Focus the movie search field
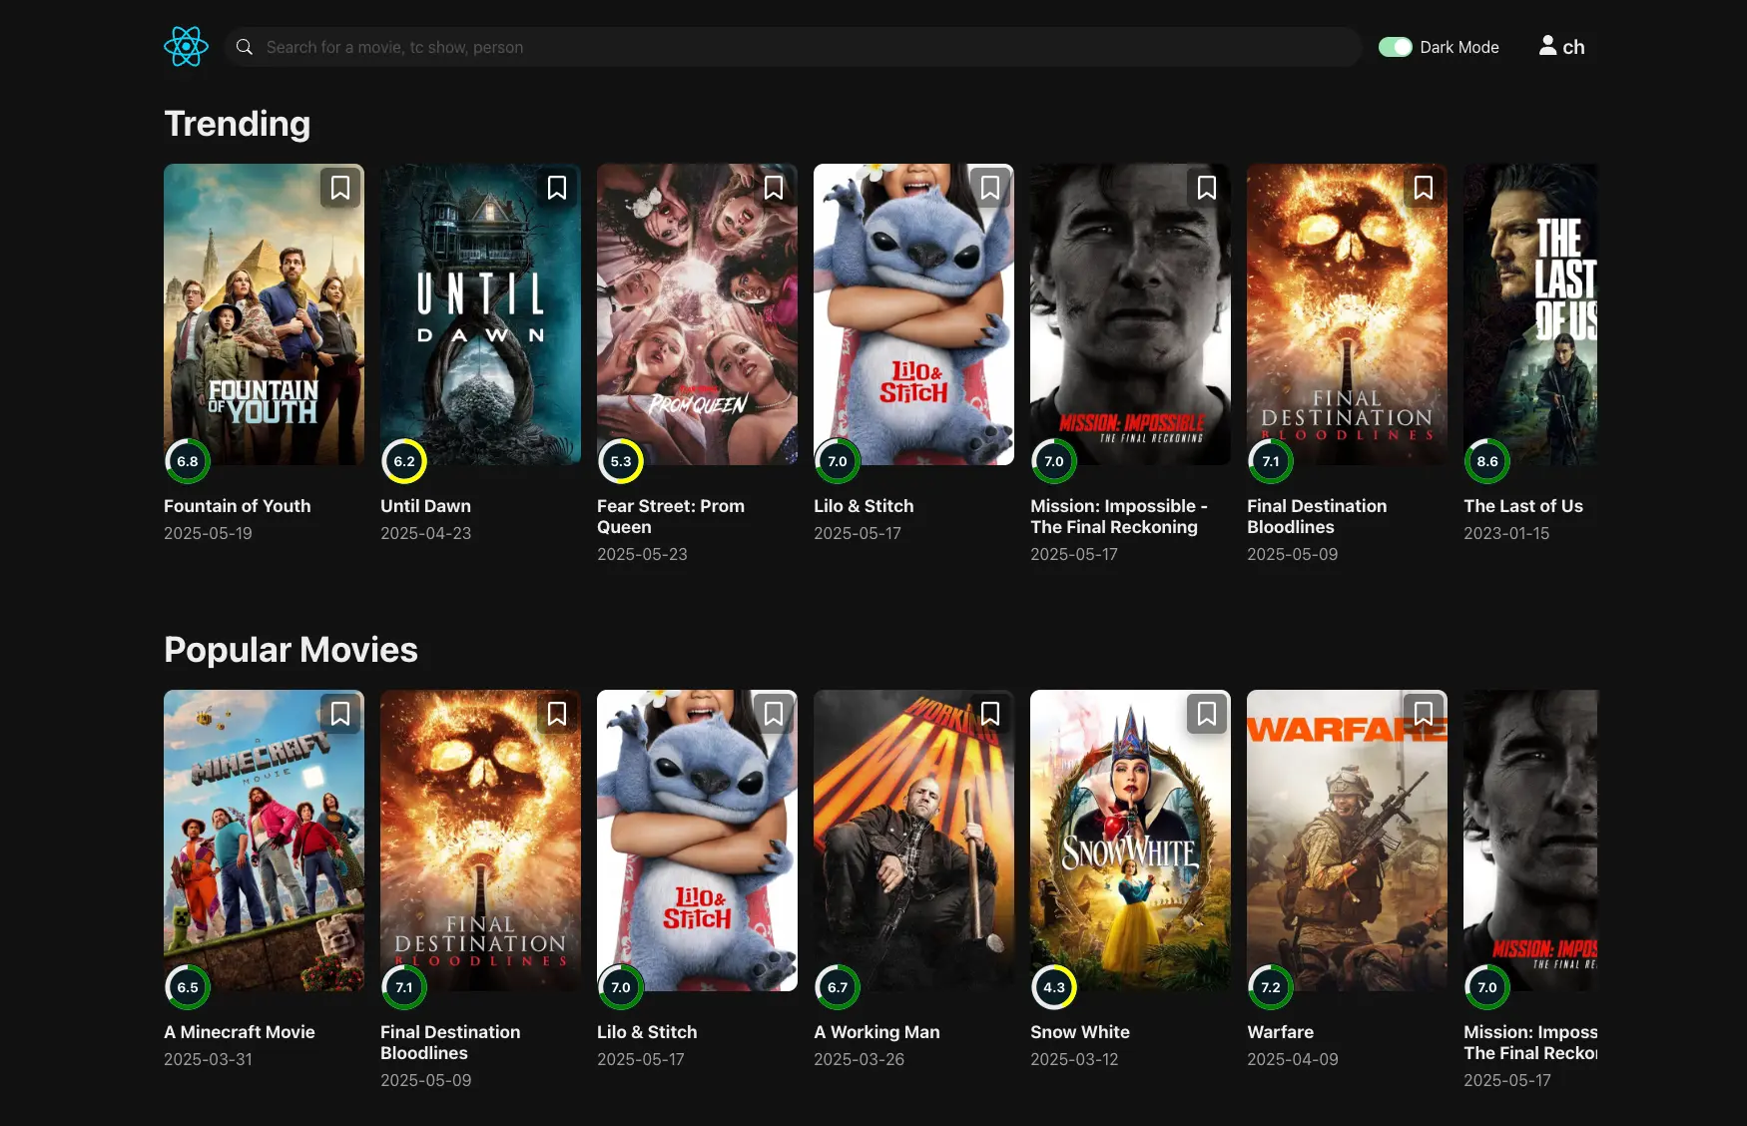Image resolution: width=1747 pixels, height=1126 pixels. [793, 47]
